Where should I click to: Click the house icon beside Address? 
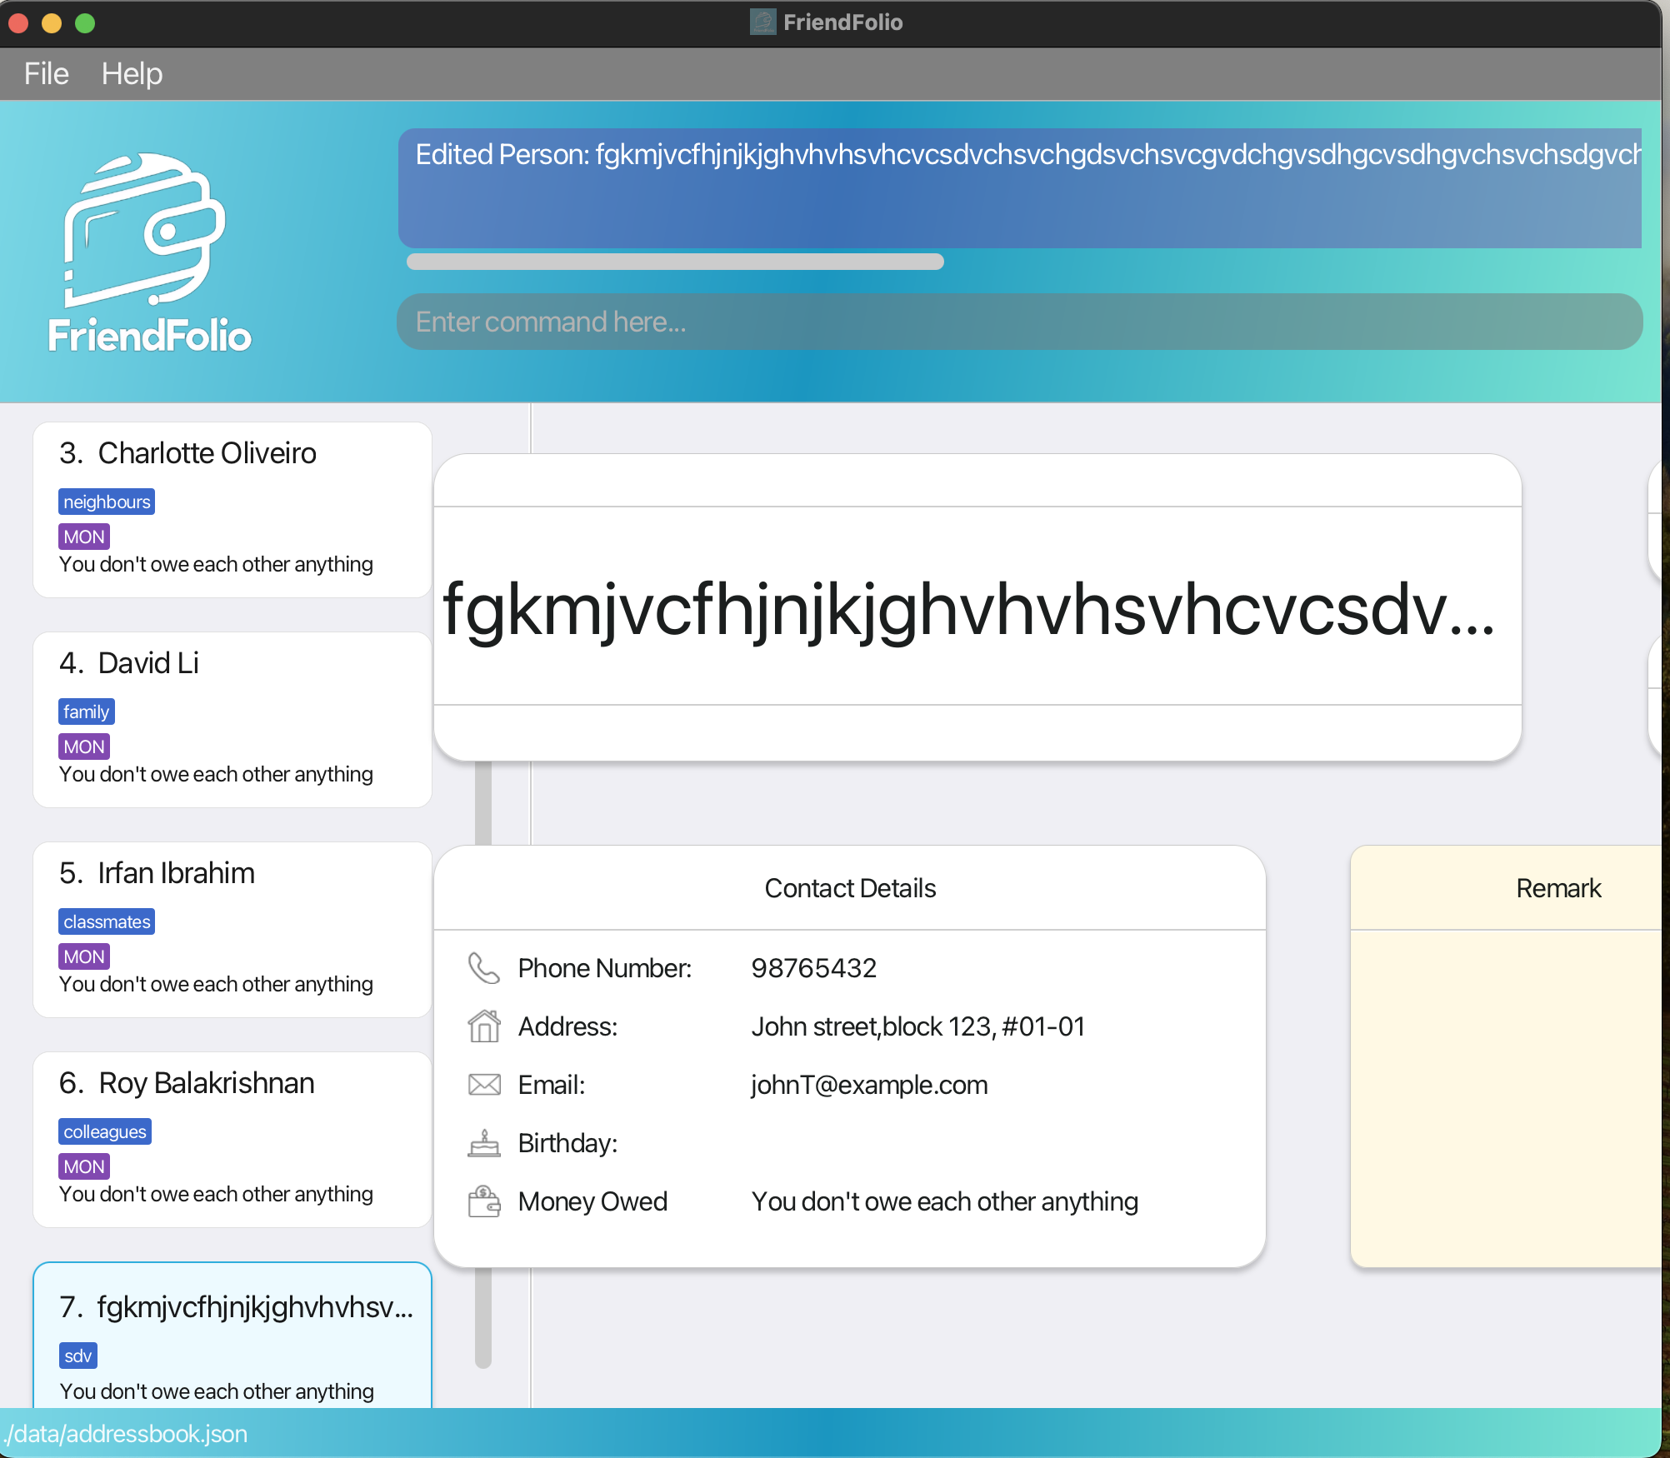point(483,1026)
